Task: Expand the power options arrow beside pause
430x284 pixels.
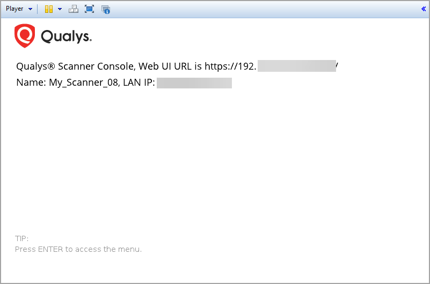Action: pos(60,9)
